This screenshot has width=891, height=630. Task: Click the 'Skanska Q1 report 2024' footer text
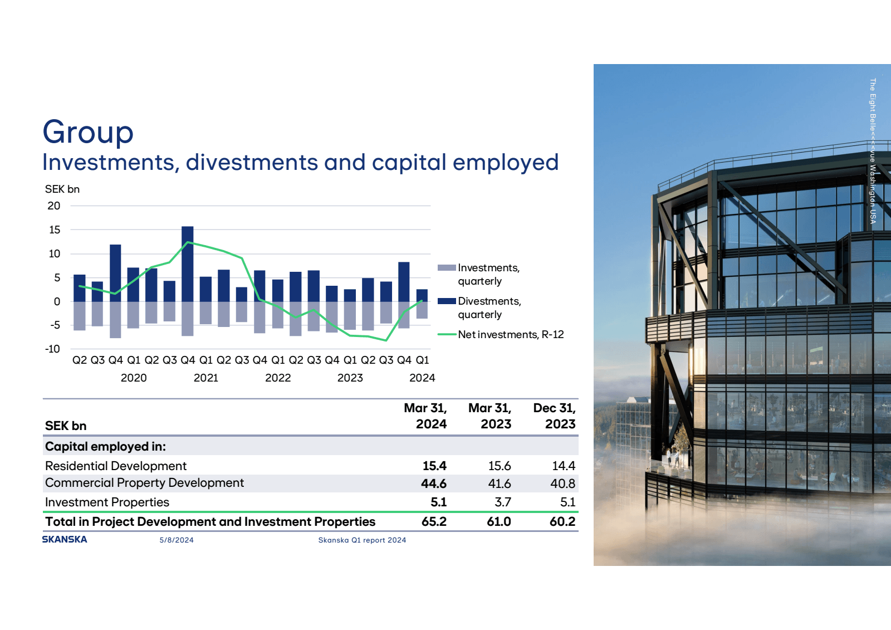362,540
